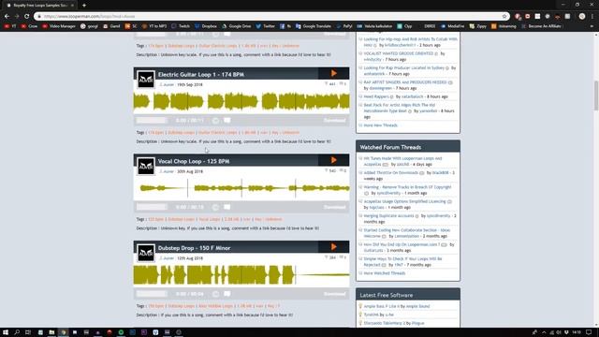This screenshot has height=337, width=599.
Task: Adjust volume bar under Electric Guitar Loop 1
Action: click(x=152, y=121)
